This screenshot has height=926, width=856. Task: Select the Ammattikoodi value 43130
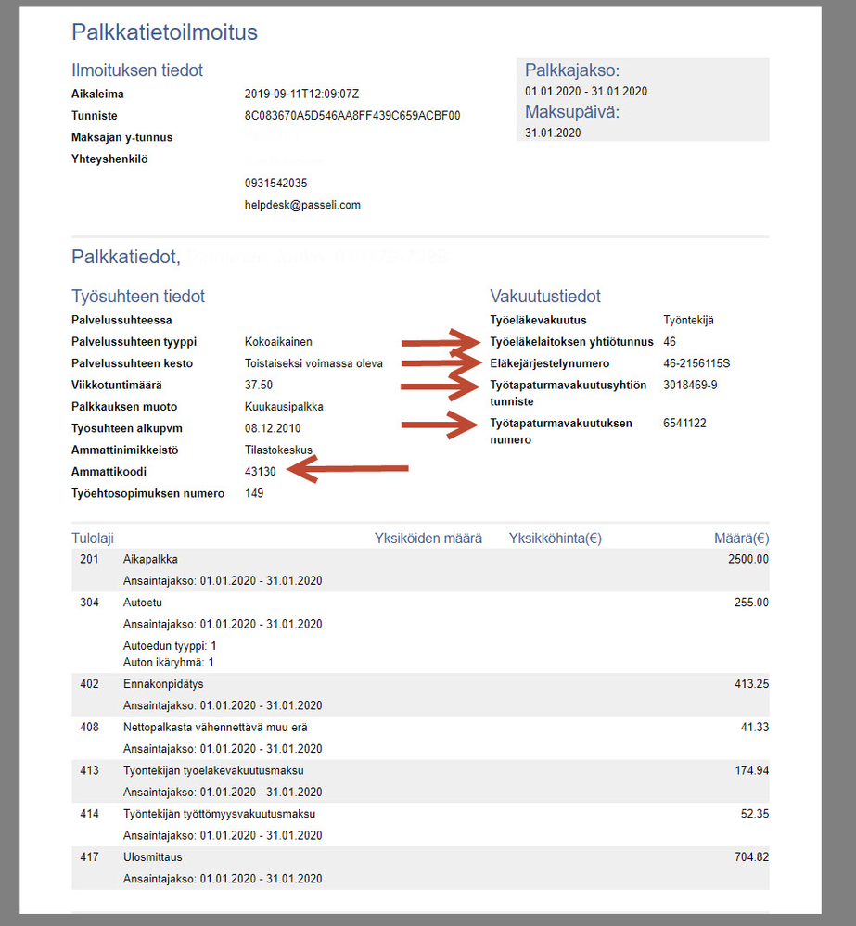point(260,472)
